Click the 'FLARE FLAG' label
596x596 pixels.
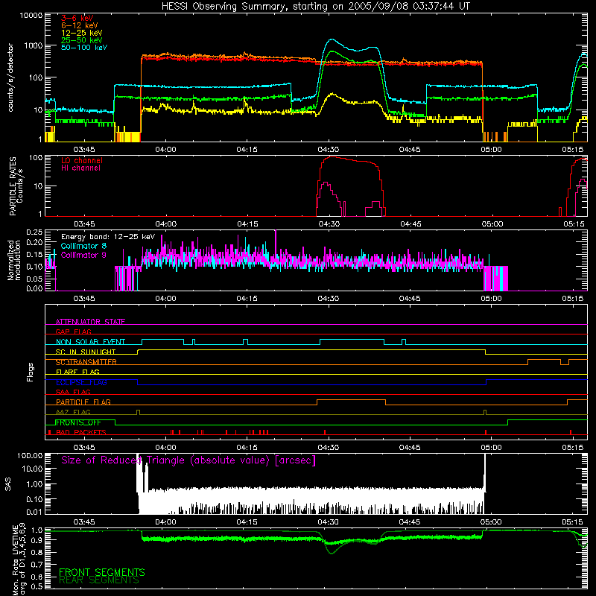tap(77, 372)
